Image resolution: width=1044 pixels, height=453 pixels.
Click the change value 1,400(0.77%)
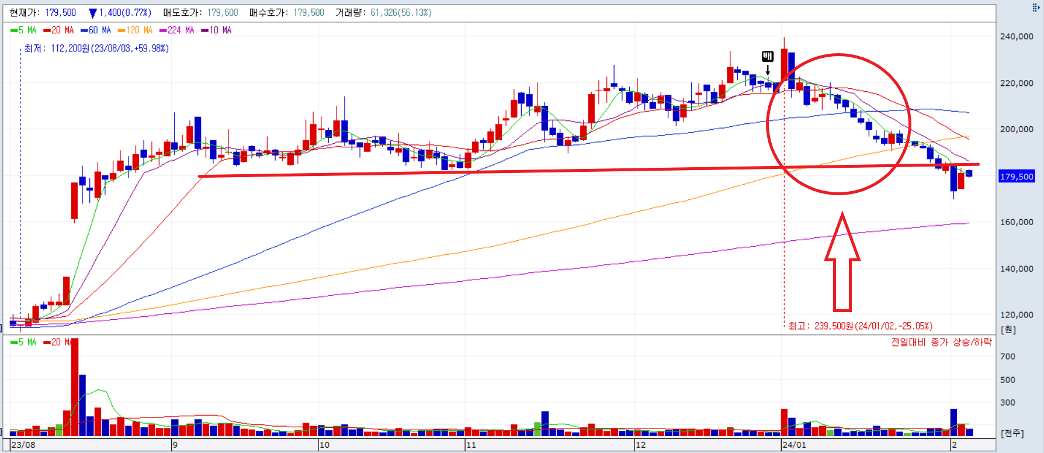pyautogui.click(x=125, y=13)
